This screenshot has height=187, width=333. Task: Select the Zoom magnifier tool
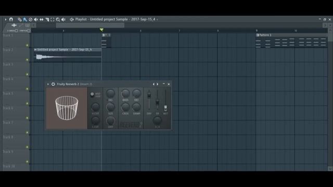click(x=58, y=20)
